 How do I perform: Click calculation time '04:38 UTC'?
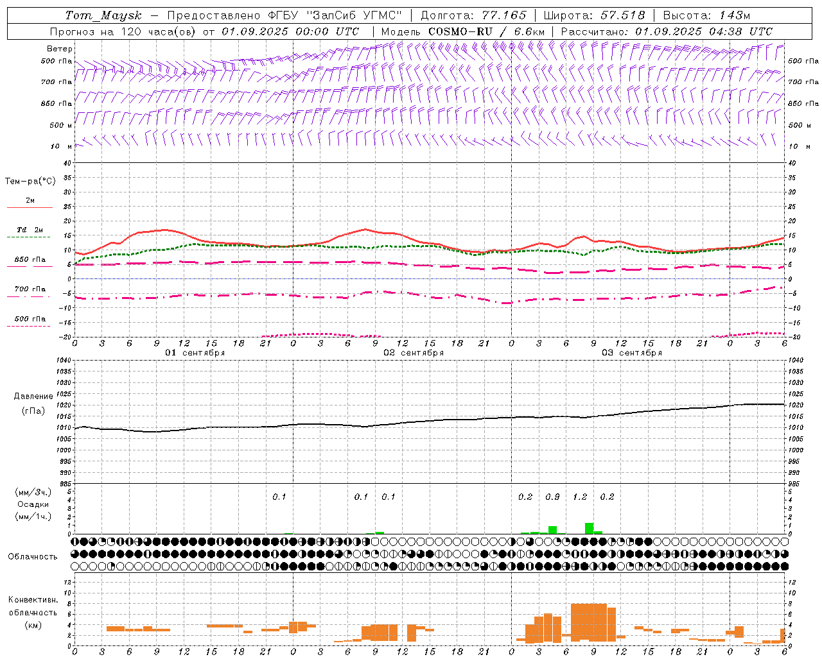(739, 31)
